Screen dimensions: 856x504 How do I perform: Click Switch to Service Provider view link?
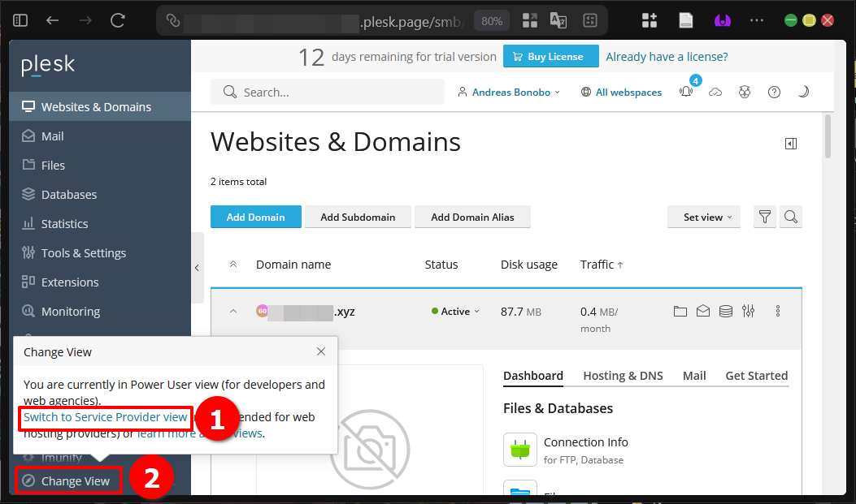pos(105,418)
